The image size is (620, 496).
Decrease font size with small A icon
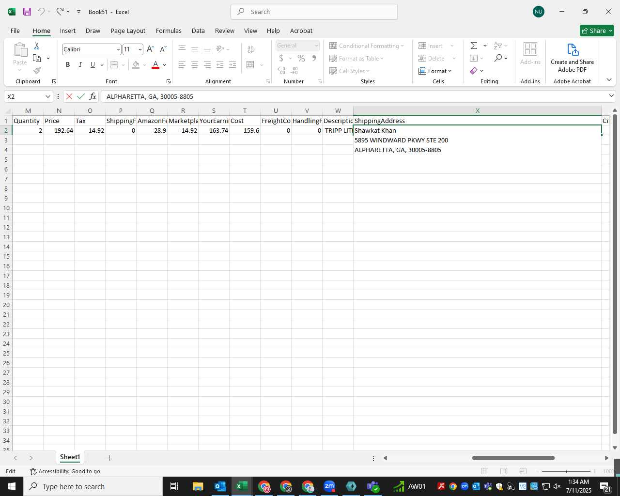(x=163, y=49)
